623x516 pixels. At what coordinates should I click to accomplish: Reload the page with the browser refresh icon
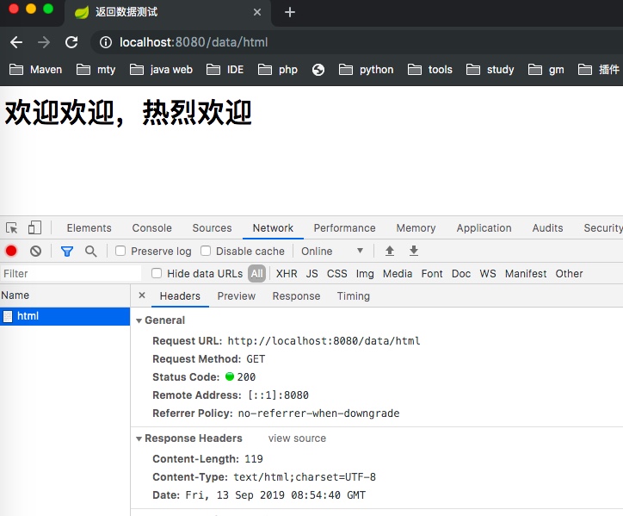[71, 42]
